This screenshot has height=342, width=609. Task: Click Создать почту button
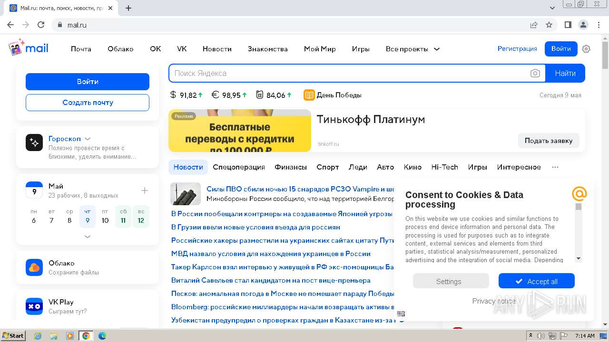[x=88, y=103]
